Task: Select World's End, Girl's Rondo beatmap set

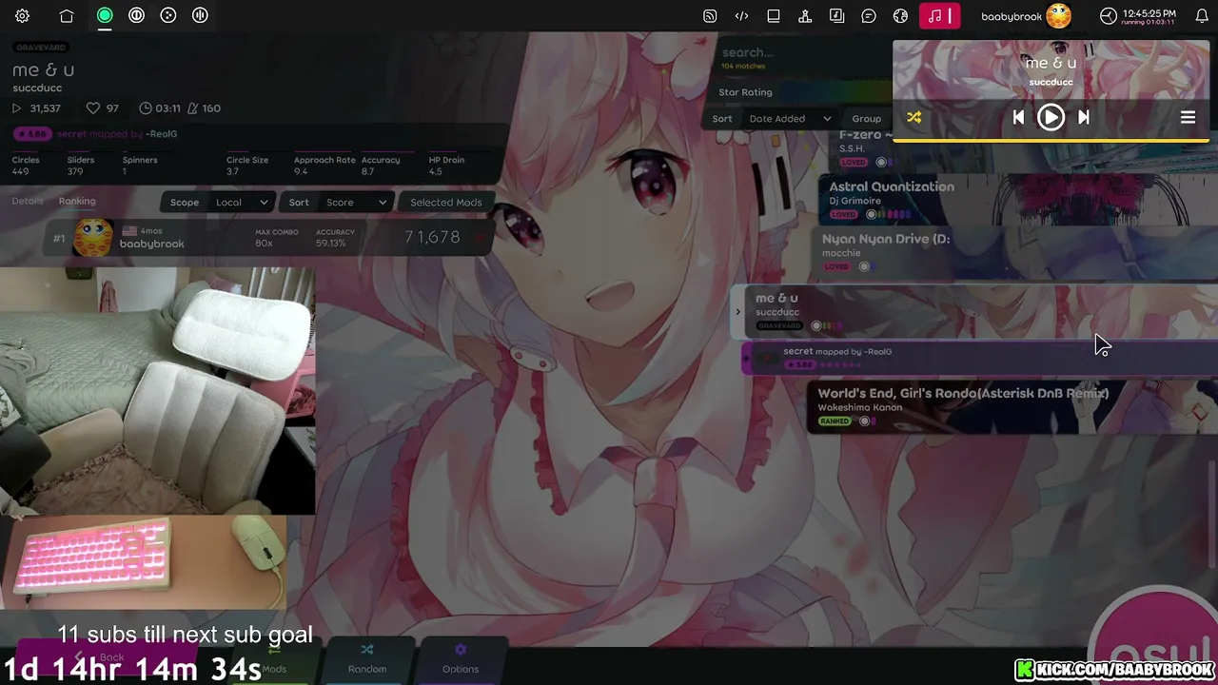Action: click(x=1012, y=407)
